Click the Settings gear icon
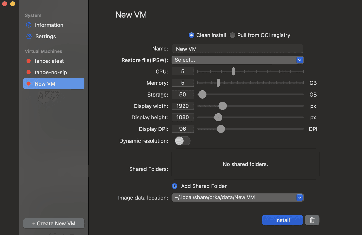 [29, 36]
